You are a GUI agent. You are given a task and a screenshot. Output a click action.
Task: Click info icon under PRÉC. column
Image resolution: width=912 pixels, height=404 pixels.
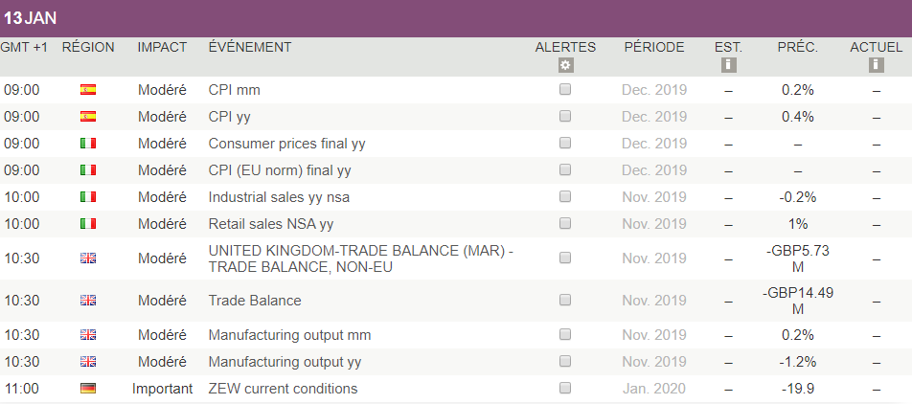point(797,65)
